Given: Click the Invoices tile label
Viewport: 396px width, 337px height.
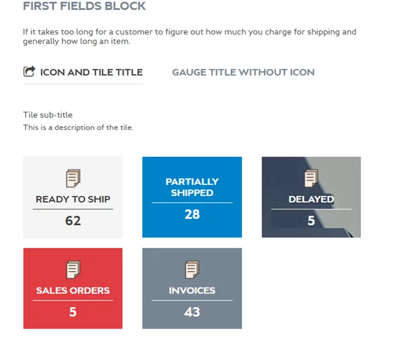Looking at the screenshot, I should [192, 290].
